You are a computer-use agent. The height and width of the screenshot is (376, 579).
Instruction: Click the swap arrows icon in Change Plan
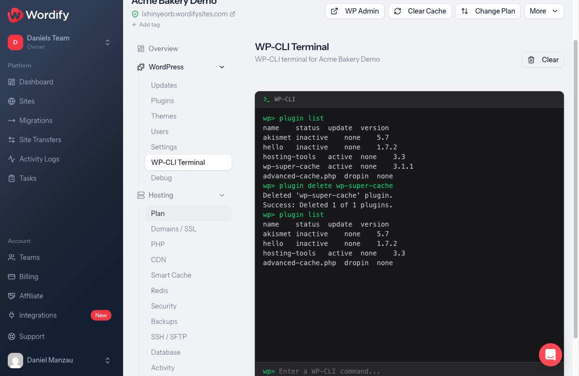pyautogui.click(x=465, y=11)
